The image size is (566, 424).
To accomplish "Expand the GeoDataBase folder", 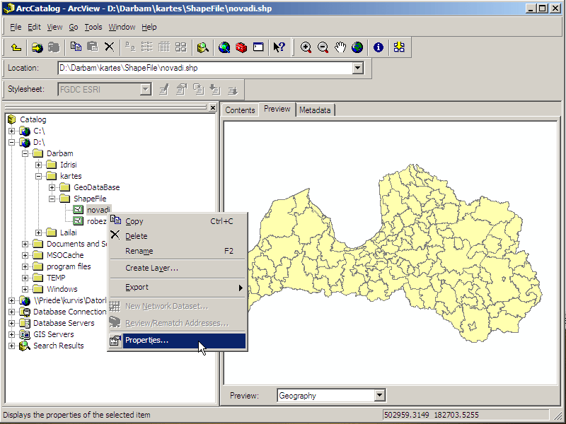I will [52, 187].
